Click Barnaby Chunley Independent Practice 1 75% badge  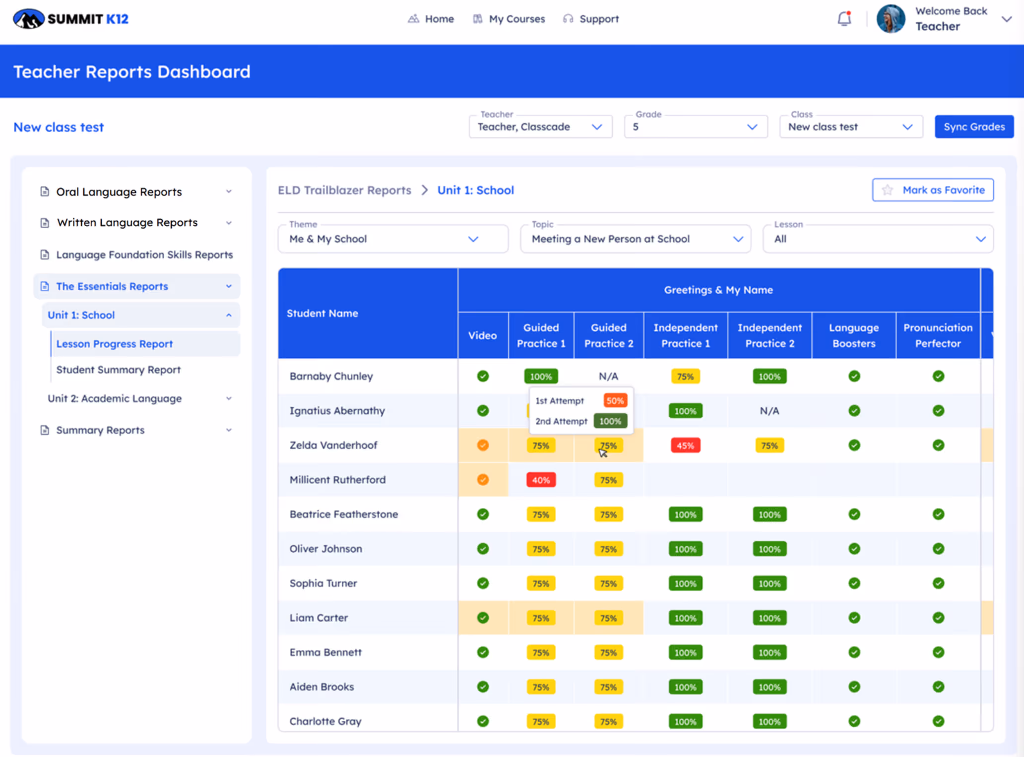685,377
